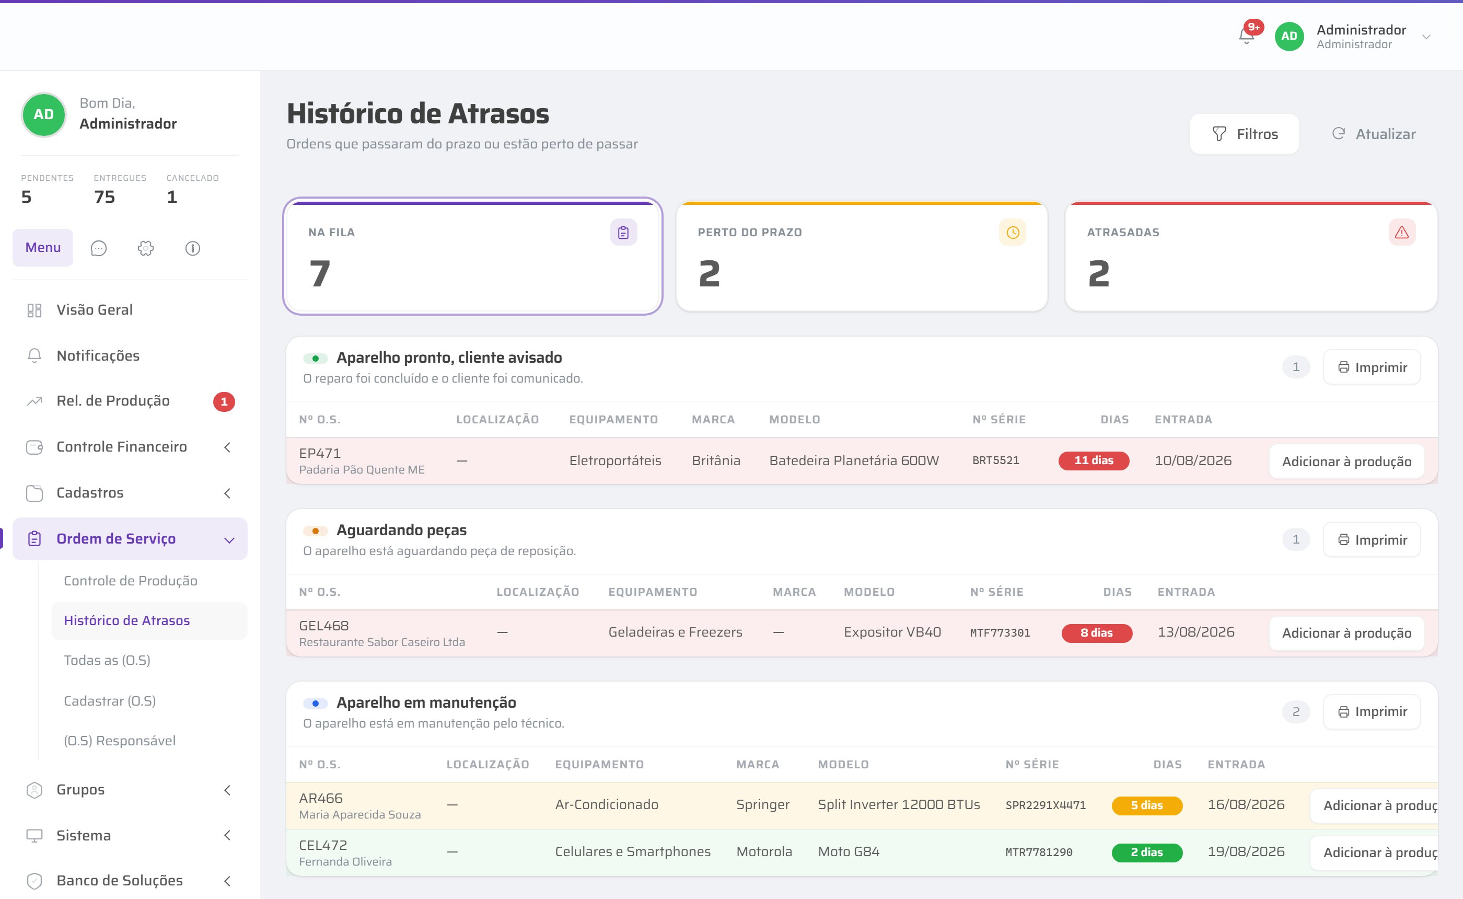Click the red 8 dias badge
Viewport: 1463px width, 899px height.
(x=1097, y=633)
